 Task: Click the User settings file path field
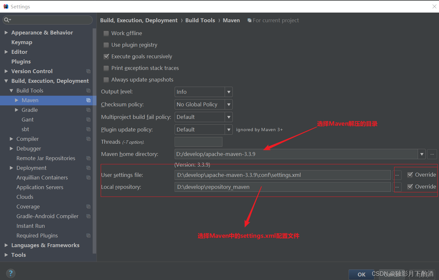click(x=283, y=175)
